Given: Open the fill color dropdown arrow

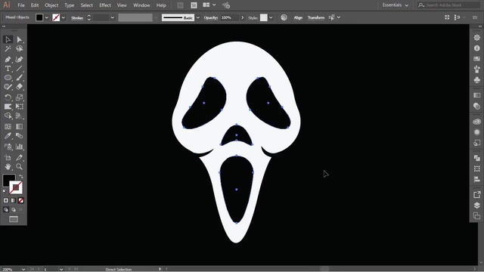Looking at the screenshot, I should [x=47, y=17].
